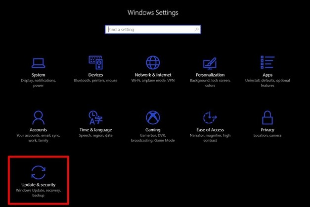
Task: Open the Ease of Access icon
Action: pos(210,117)
